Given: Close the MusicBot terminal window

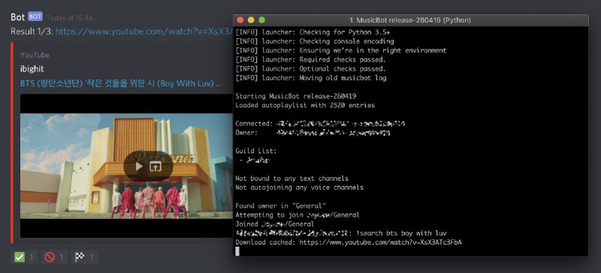Looking at the screenshot, I should pos(240,20).
